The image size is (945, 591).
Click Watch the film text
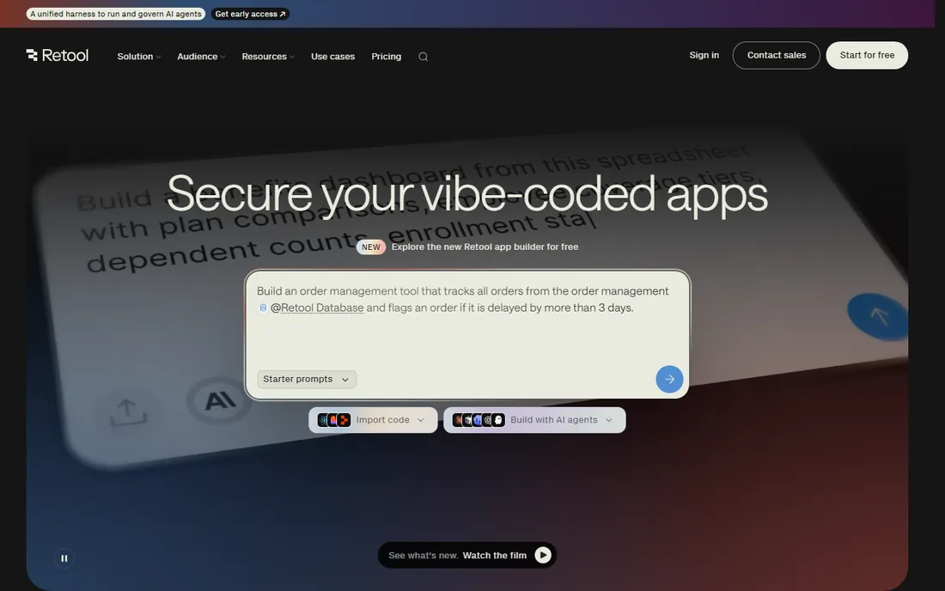(494, 556)
